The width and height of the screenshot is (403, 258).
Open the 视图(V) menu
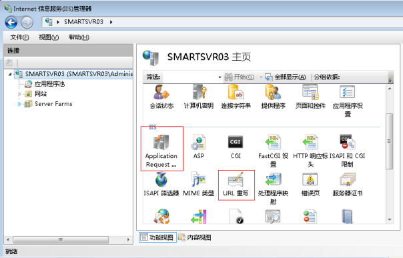(x=49, y=37)
